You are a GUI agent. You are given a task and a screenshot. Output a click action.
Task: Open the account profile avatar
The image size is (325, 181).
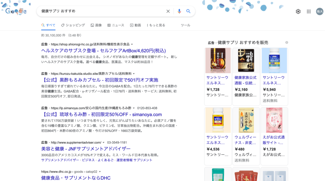coord(320,11)
